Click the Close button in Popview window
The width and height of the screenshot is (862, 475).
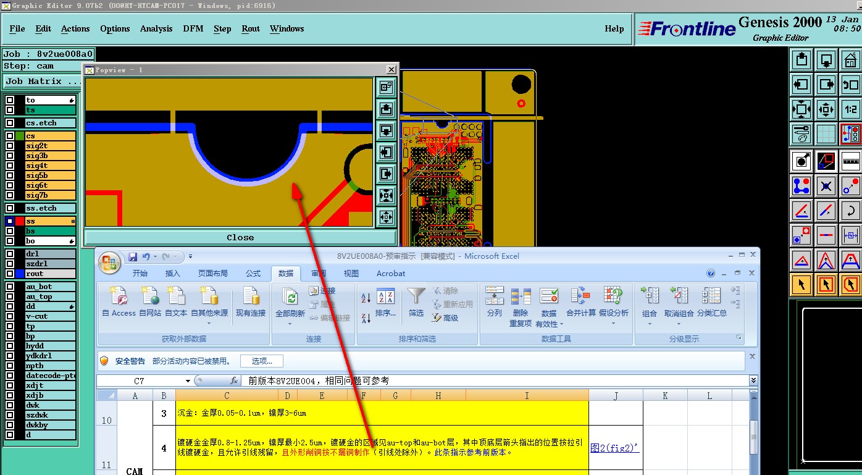click(240, 237)
